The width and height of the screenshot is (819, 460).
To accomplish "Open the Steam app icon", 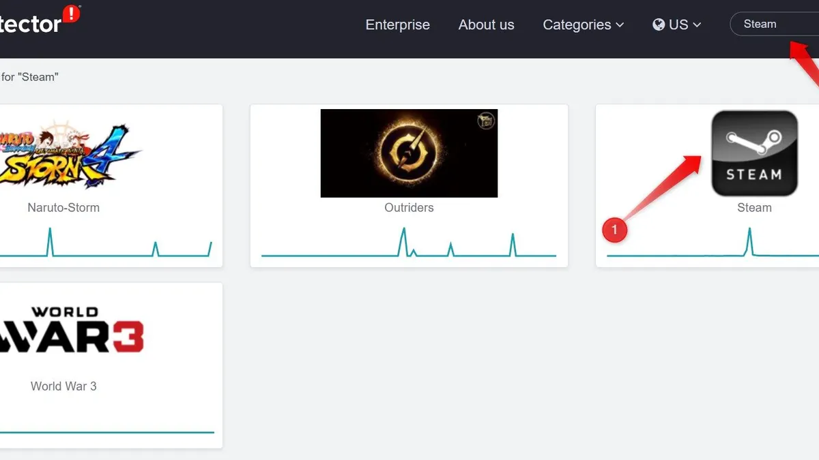I will 754,153.
